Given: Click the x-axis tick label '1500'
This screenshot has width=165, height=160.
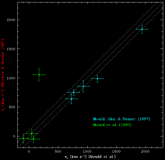Looking at the screenshot, I should pos(116,152).
